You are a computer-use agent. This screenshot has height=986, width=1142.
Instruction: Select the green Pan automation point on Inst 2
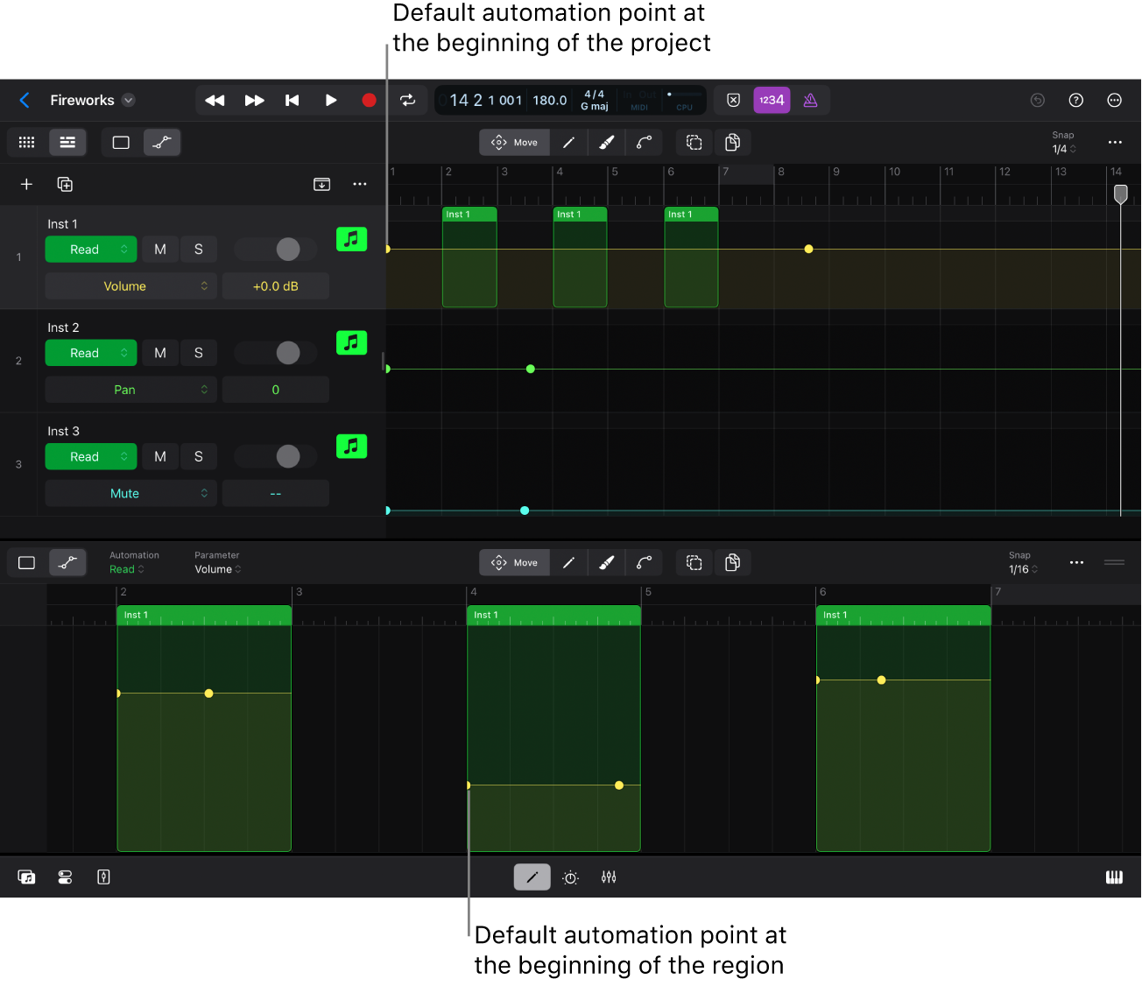coord(530,369)
